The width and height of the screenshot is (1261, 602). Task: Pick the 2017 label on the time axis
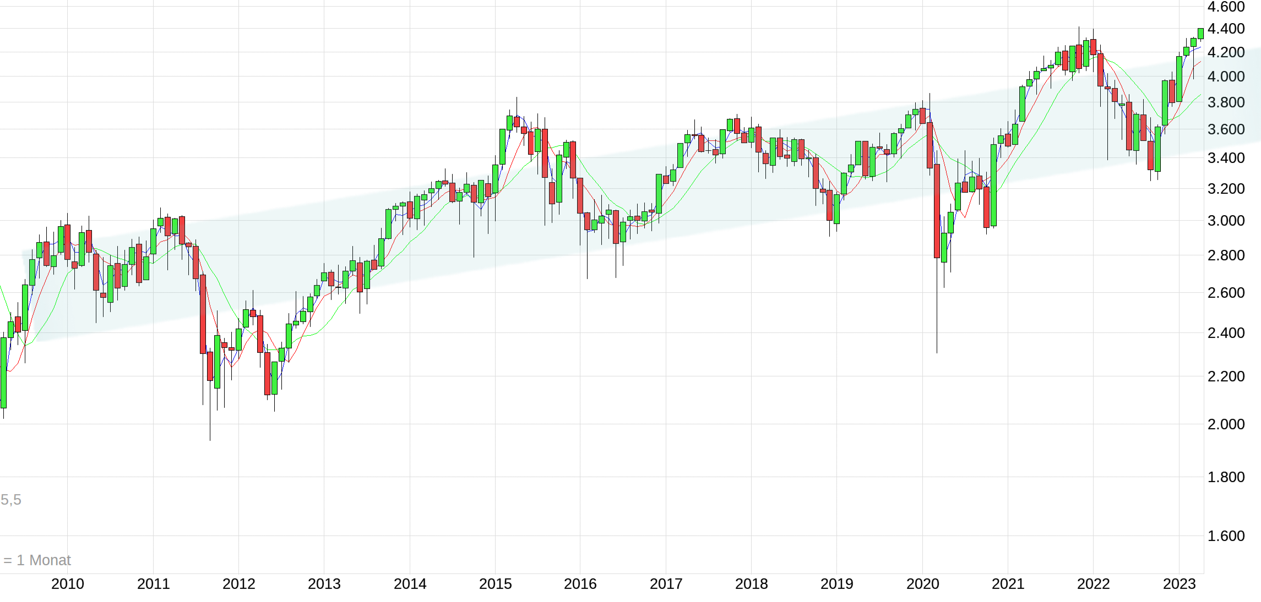point(666,584)
